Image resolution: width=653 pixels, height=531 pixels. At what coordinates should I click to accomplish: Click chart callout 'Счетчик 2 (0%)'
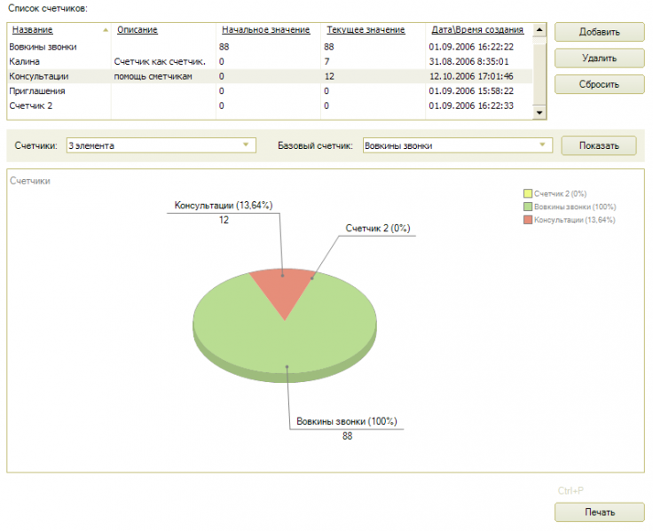pos(378,228)
